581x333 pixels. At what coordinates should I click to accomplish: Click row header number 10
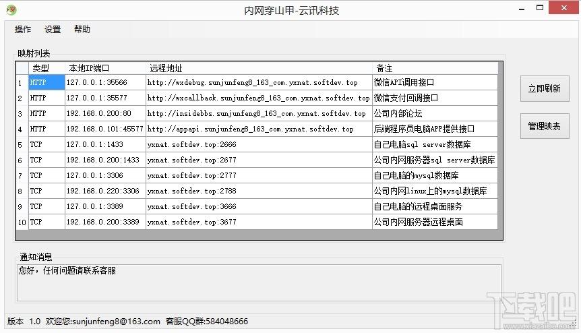coord(22,222)
